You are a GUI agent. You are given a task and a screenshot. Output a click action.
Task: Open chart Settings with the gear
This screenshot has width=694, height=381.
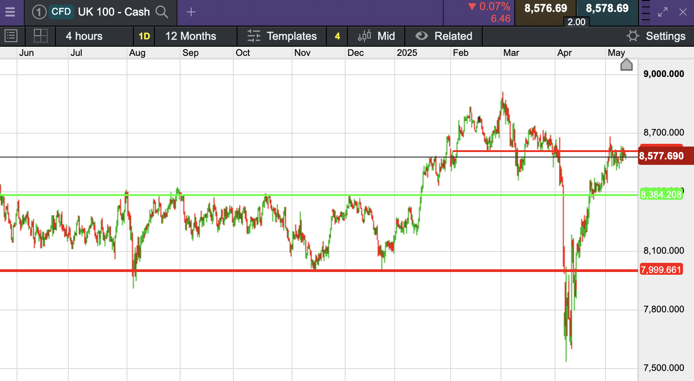656,36
